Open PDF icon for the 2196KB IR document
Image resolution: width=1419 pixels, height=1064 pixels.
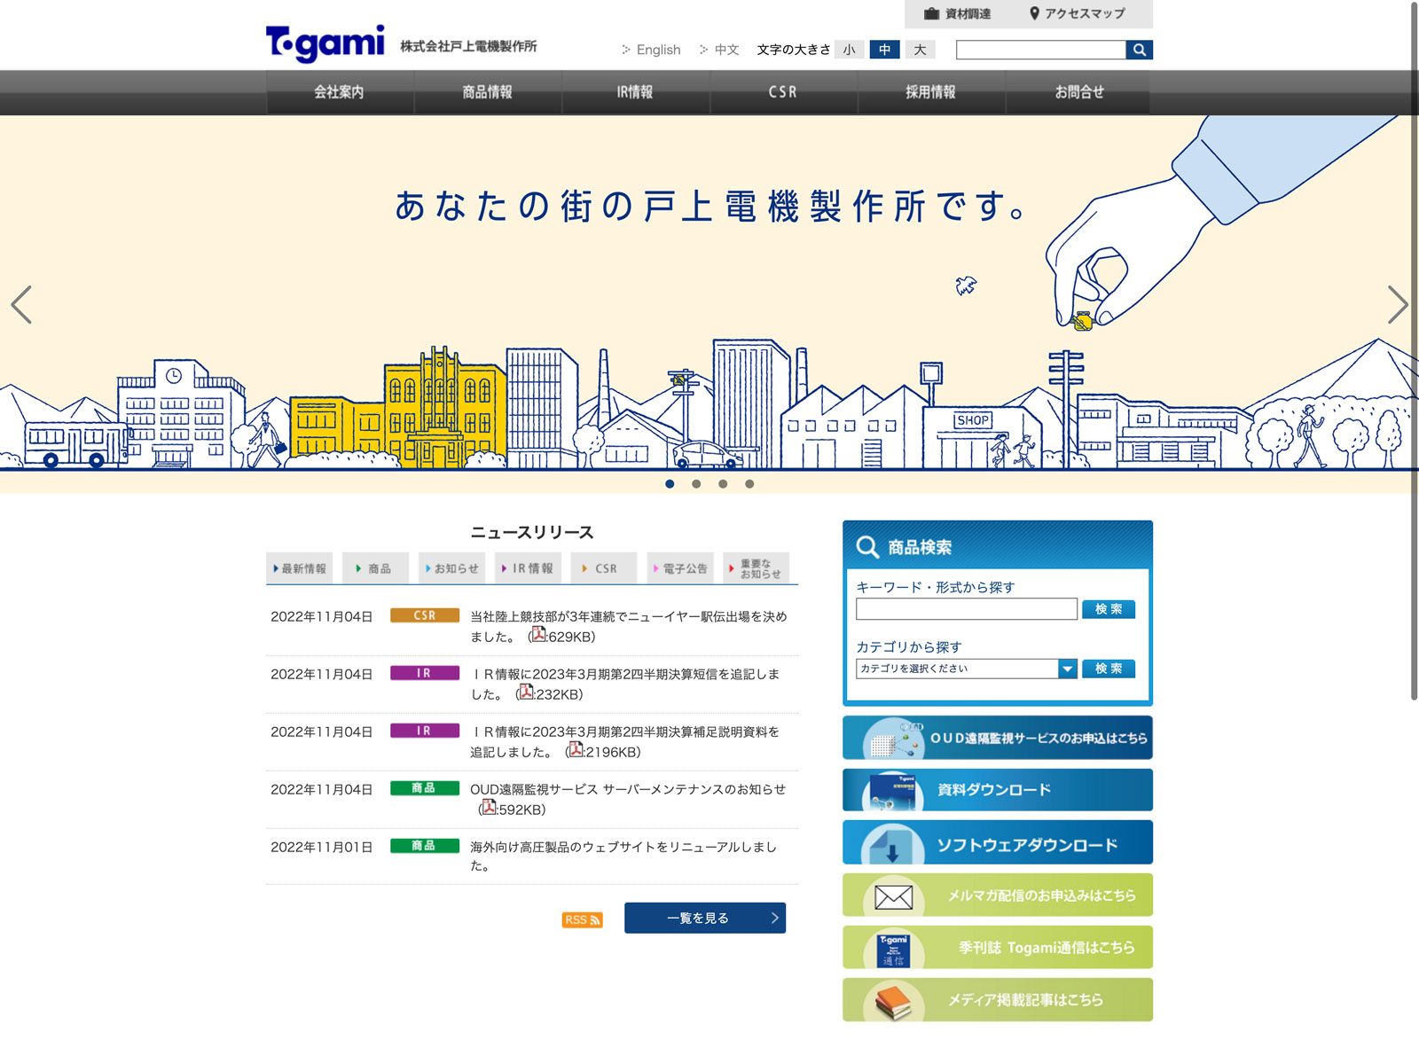(x=576, y=750)
